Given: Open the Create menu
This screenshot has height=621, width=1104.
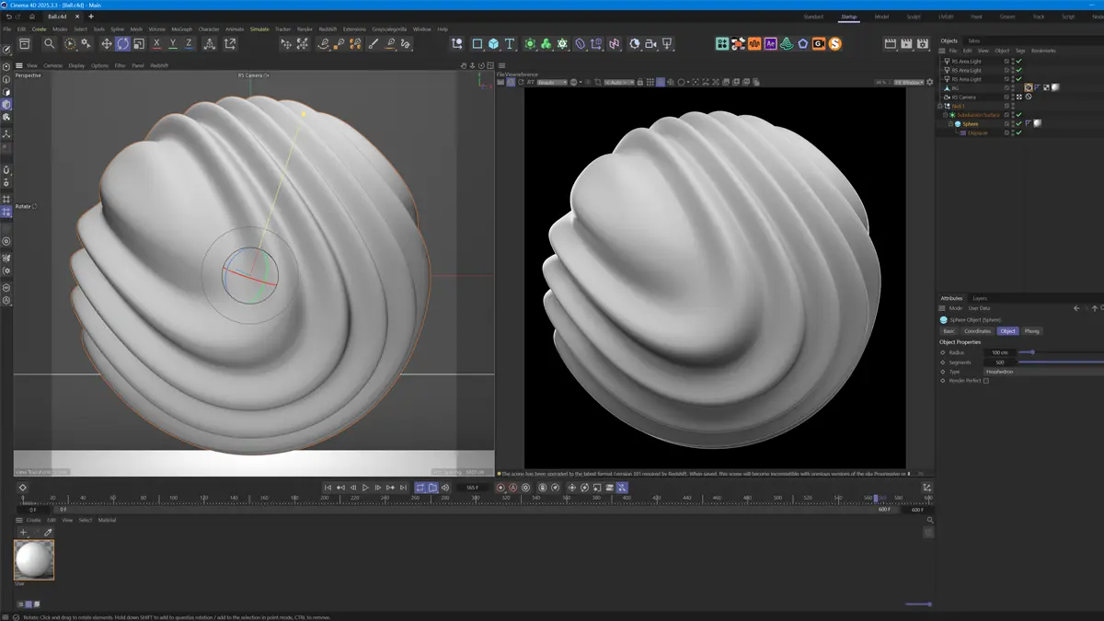Looking at the screenshot, I should pyautogui.click(x=40, y=29).
